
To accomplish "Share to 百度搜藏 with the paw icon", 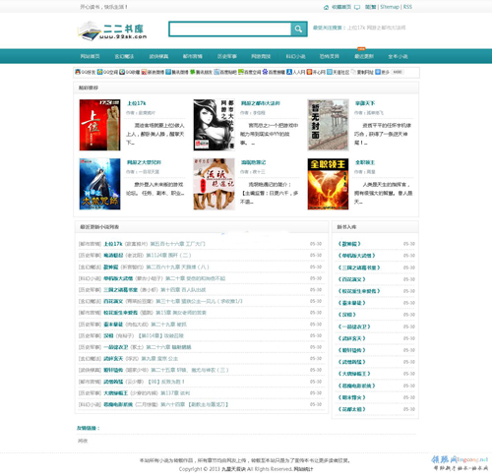I will click(x=274, y=72).
